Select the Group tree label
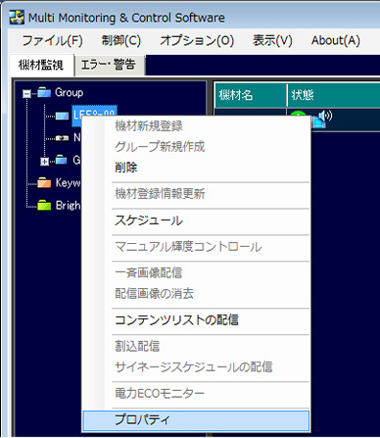The image size is (380, 438). [69, 92]
